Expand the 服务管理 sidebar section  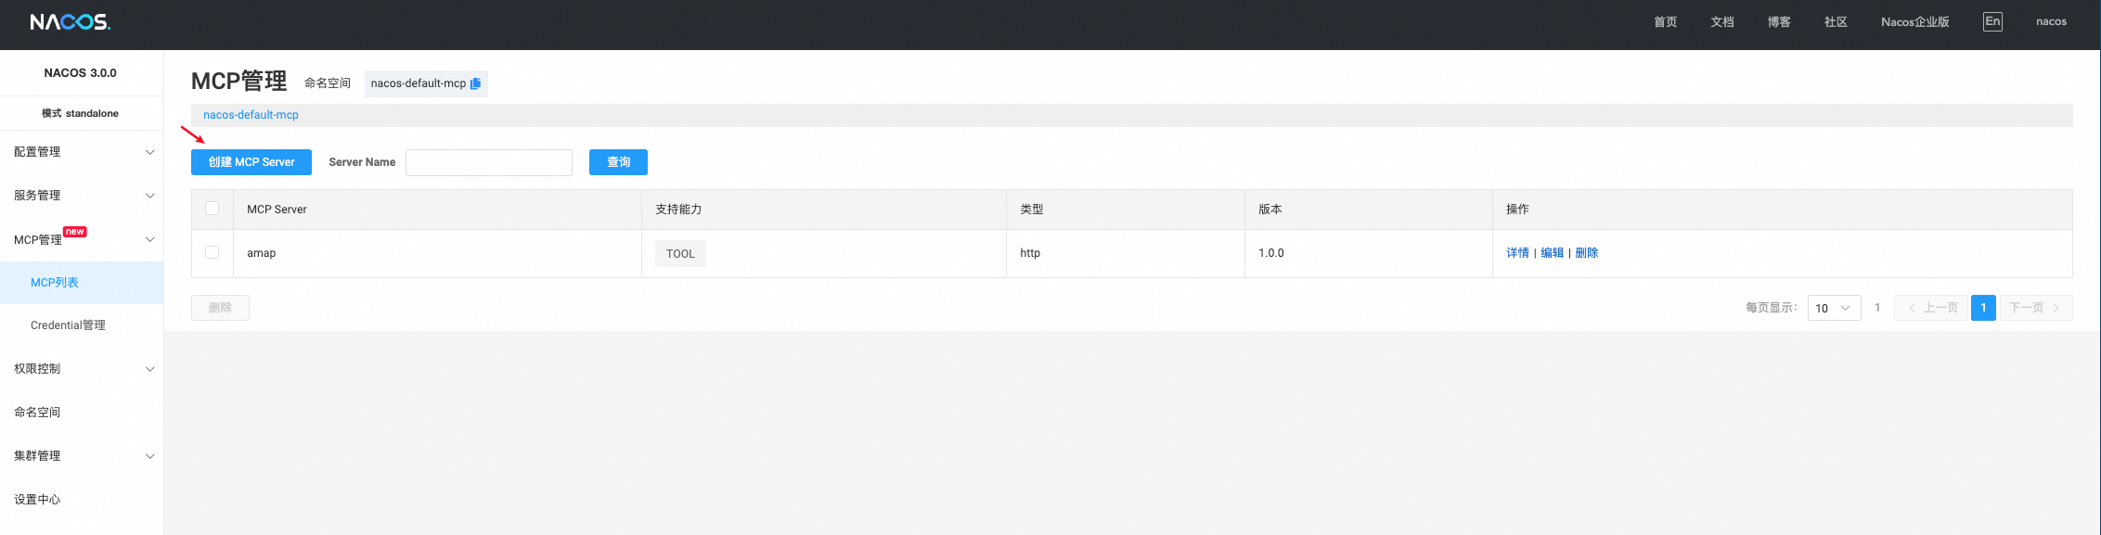click(x=82, y=196)
